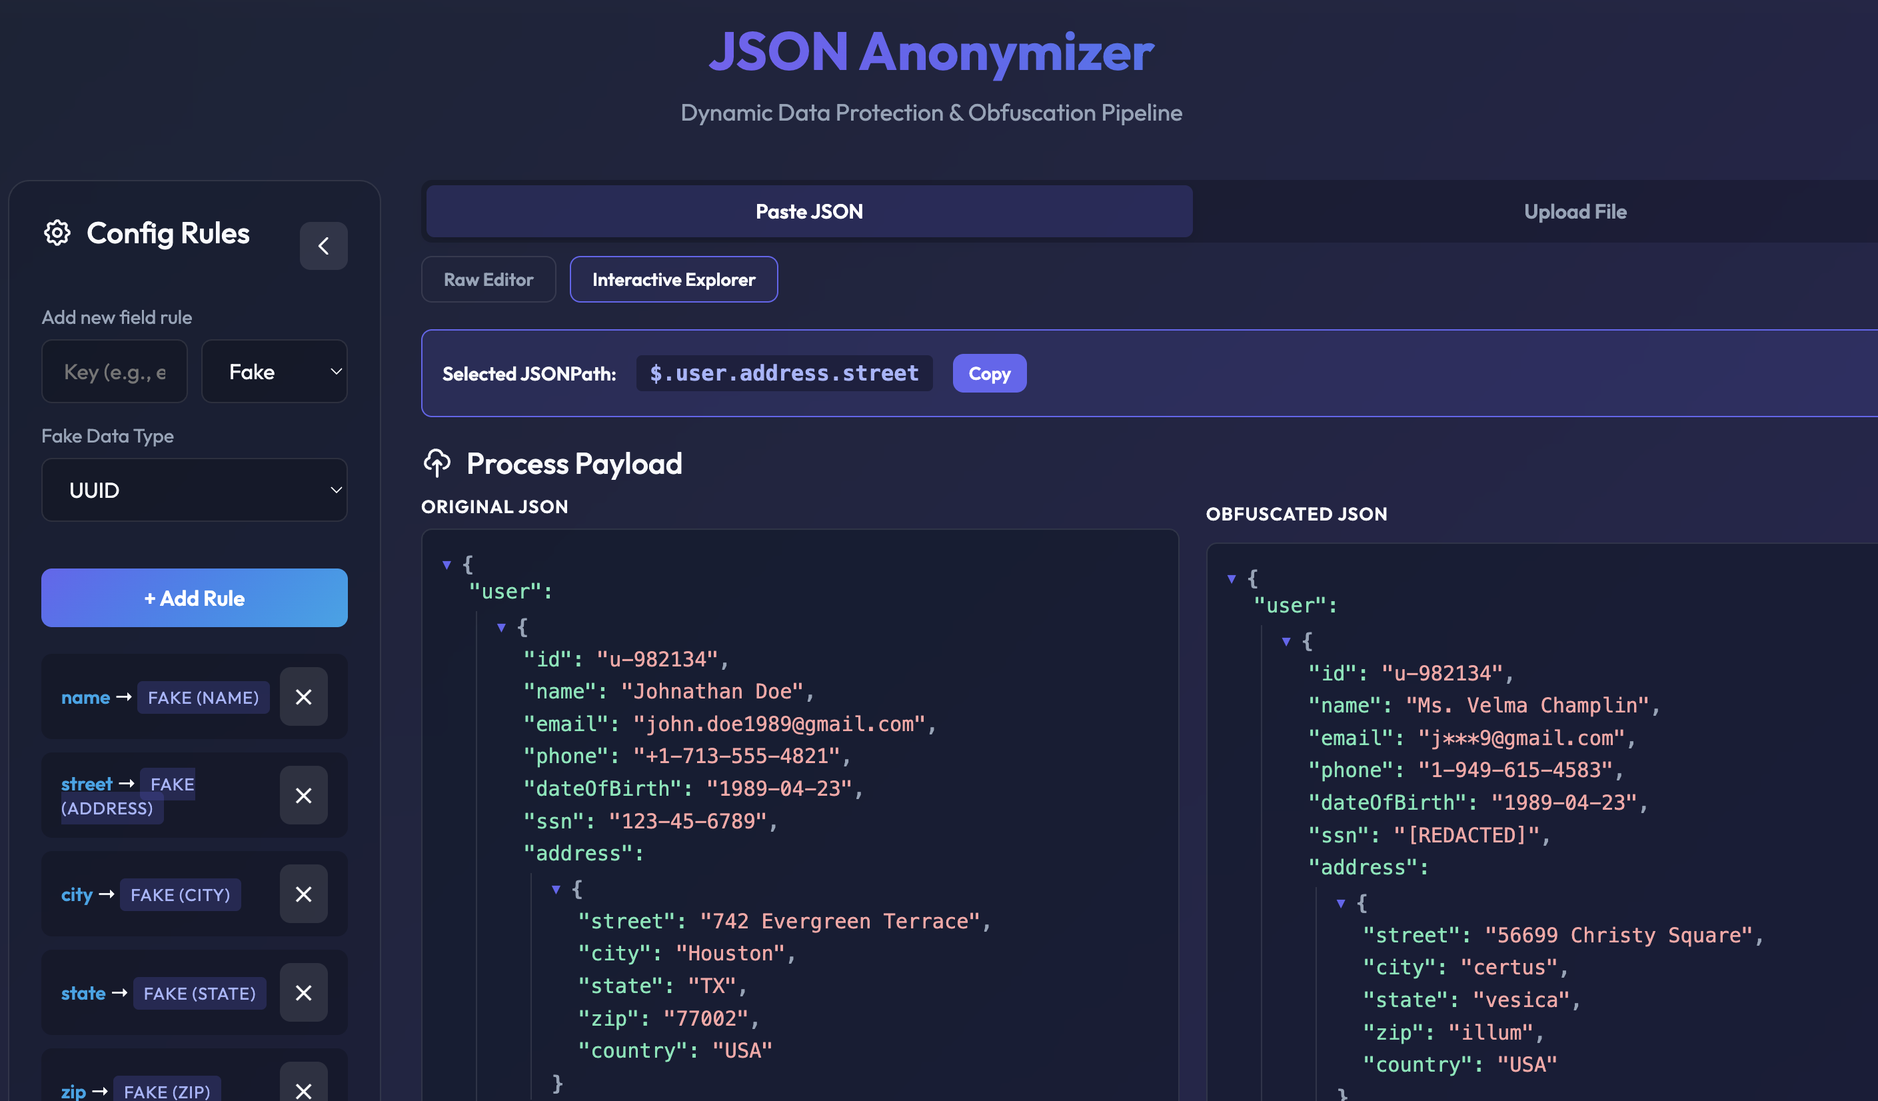Select the "56699 Christy Square" street line

pyautogui.click(x=1563, y=936)
